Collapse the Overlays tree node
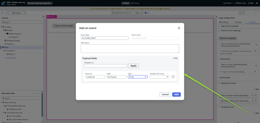 2,27
